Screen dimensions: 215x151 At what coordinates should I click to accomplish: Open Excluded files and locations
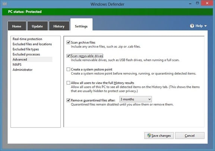[x=32, y=44]
